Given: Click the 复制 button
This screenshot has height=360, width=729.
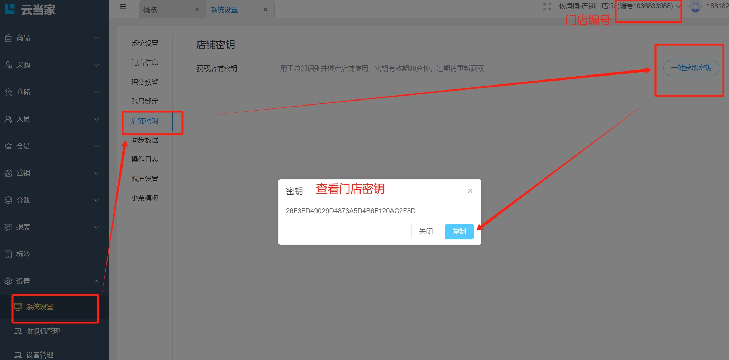Looking at the screenshot, I should 459,232.
